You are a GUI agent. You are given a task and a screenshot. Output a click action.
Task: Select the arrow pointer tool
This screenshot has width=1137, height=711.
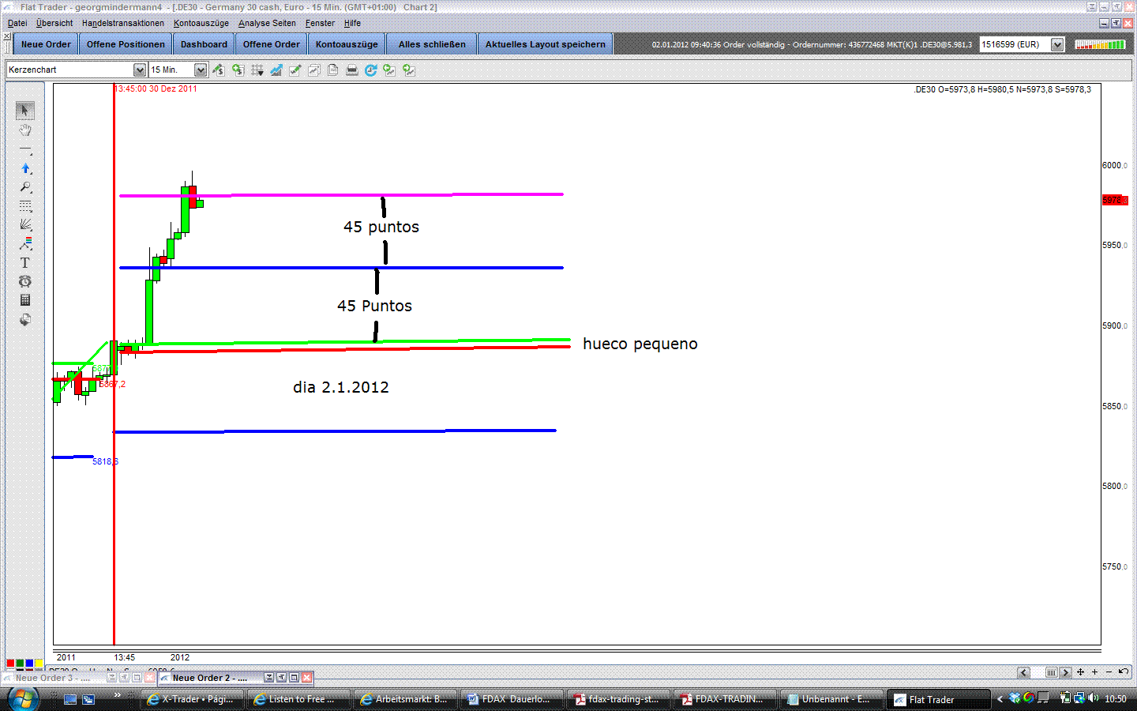click(25, 111)
